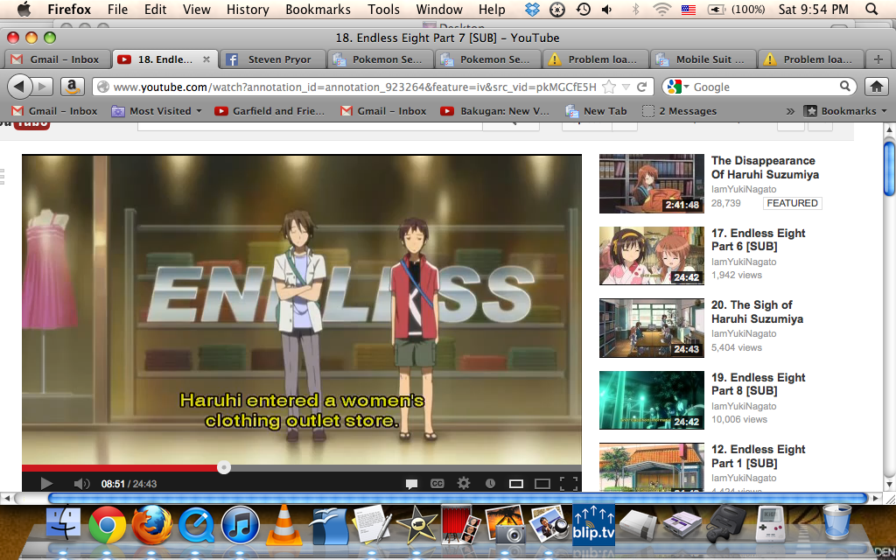The height and width of the screenshot is (560, 896).
Task: Expand the overflow chevron near Bookmarks
Action: pos(790,110)
